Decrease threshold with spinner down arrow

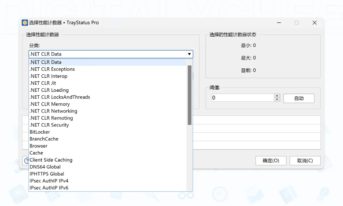pos(277,100)
